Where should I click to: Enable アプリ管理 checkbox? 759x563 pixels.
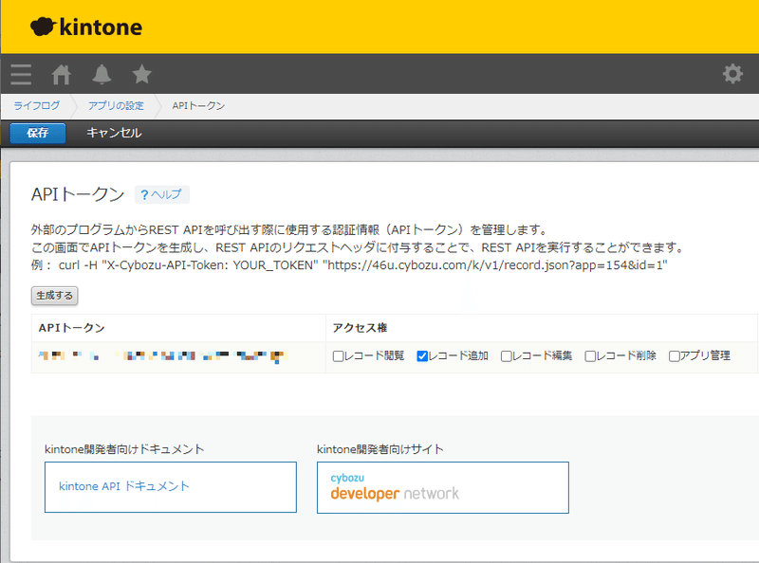[x=674, y=356]
